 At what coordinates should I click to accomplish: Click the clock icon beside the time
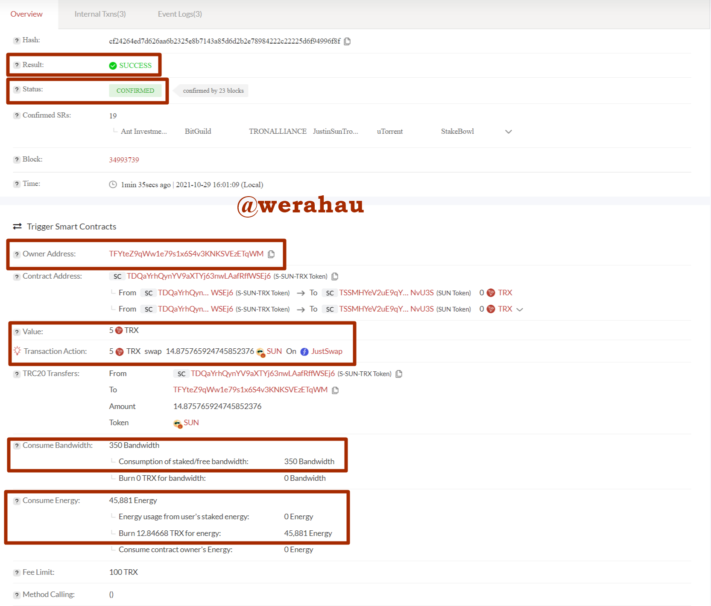pyautogui.click(x=113, y=185)
